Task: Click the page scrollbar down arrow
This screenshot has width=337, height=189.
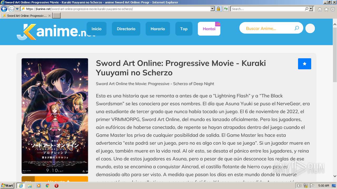Action: point(335,176)
